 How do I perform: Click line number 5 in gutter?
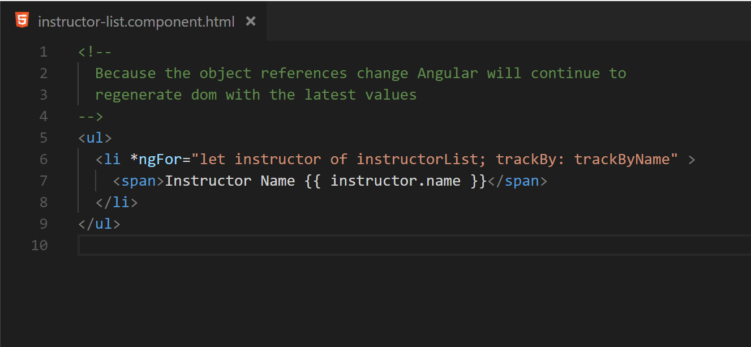tap(44, 138)
